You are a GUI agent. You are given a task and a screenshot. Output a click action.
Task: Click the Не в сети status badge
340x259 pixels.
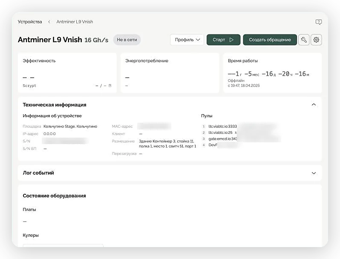(x=127, y=40)
